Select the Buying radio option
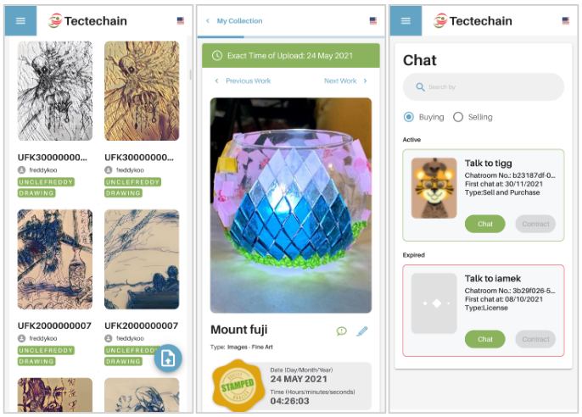 pos(409,117)
